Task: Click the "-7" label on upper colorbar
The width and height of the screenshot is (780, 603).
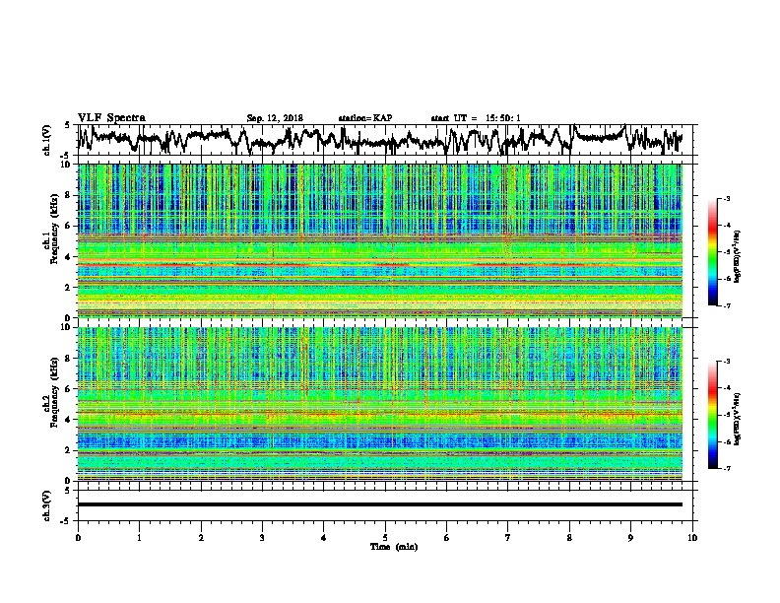Action: click(726, 305)
